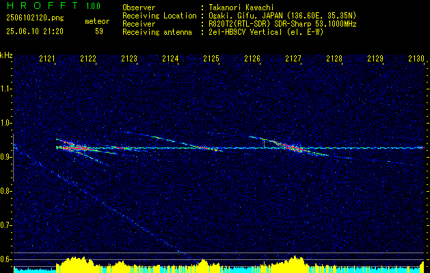The width and height of the screenshot is (430, 273).
Task: Click location text Ogaki, Gifu, JAPAN
Action: pos(245,16)
